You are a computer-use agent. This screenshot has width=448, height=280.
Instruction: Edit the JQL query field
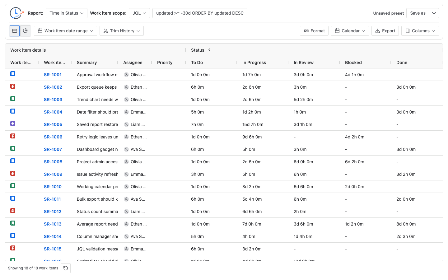click(200, 13)
